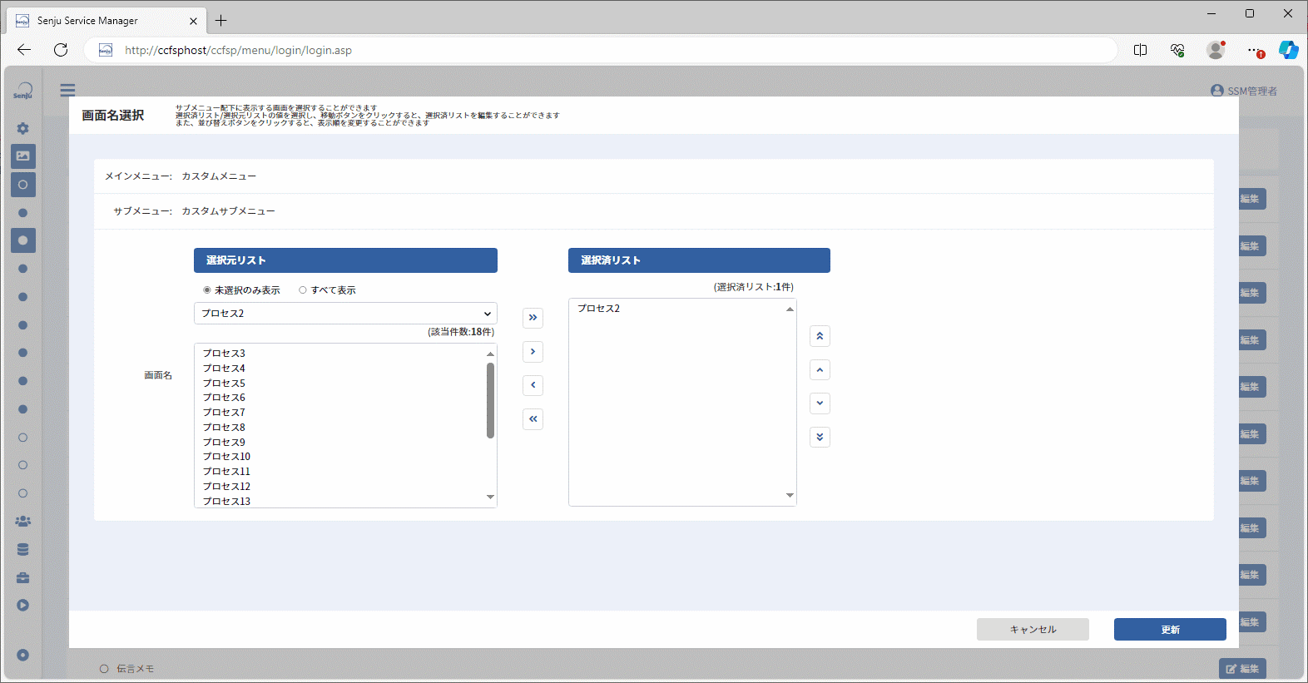Open a new browser tab
Screen dimensions: 1308x683
point(220,21)
